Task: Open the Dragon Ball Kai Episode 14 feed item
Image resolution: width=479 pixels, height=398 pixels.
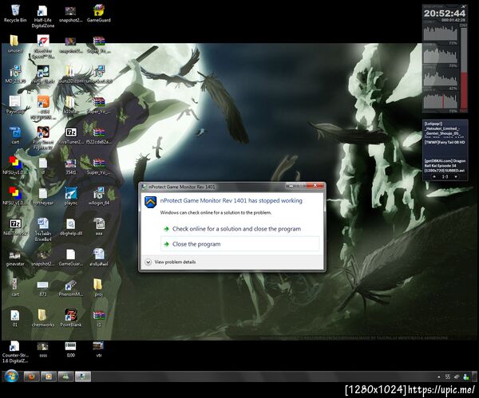Action: coord(445,165)
